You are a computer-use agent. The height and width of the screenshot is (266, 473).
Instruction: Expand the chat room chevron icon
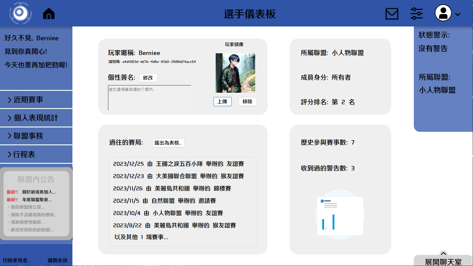[x=443, y=254]
